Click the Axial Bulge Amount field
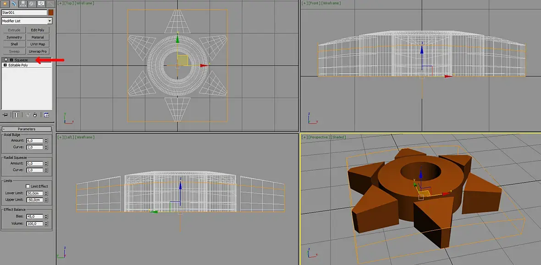 [34, 141]
